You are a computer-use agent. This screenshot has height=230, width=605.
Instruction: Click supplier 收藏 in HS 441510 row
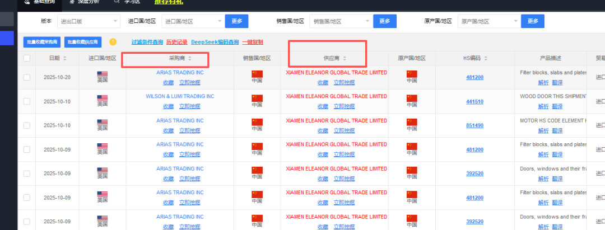323,106
